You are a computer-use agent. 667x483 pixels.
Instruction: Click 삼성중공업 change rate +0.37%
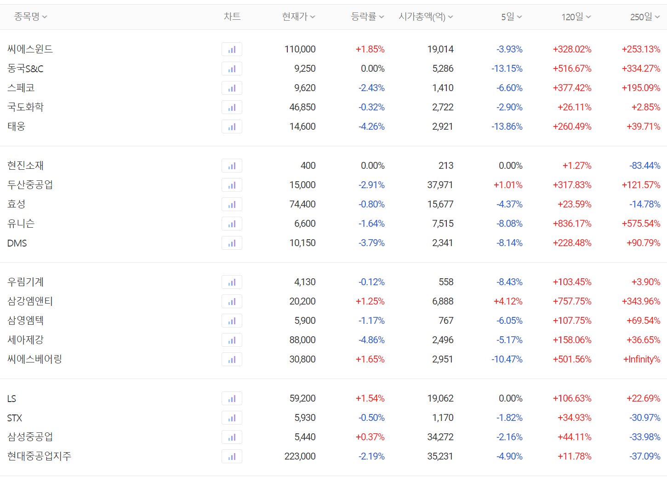click(x=370, y=437)
